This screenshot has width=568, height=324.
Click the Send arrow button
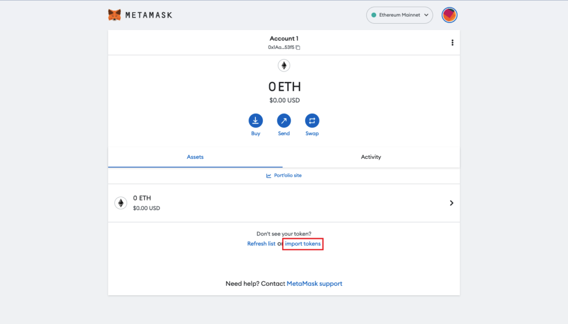(284, 121)
